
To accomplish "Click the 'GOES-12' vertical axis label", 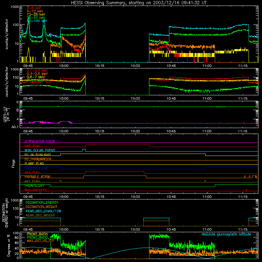I will tap(5, 114).
